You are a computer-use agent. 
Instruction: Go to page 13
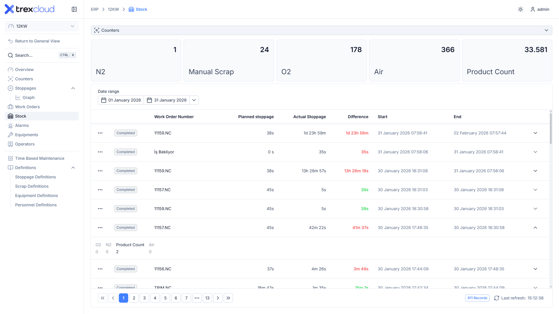[207, 298]
